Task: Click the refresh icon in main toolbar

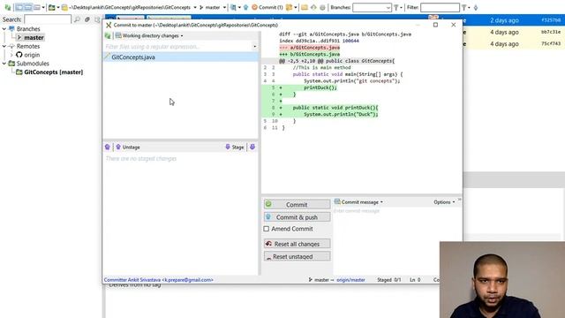Action: pos(7,7)
